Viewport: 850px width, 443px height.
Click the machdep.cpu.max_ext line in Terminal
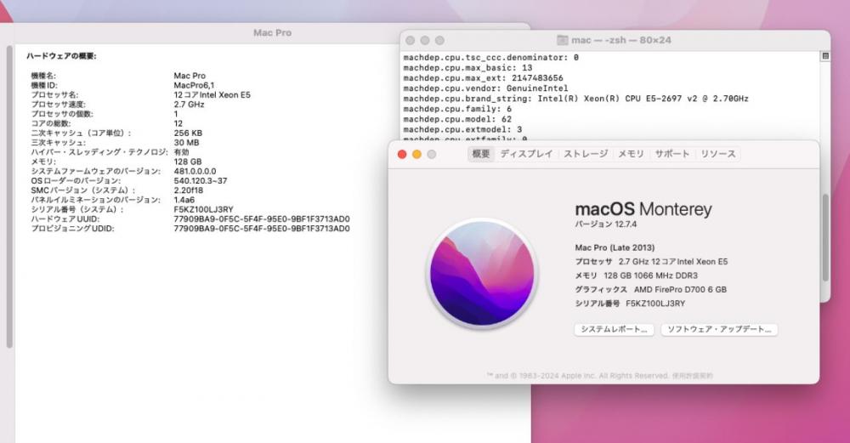pos(483,78)
